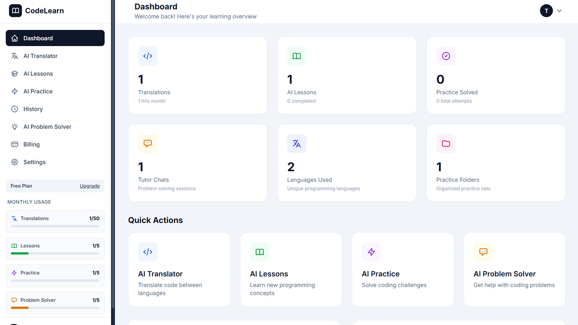Click the Problem Solver usage progress bar
Screen dimensions: 578x325
[x=55, y=307]
